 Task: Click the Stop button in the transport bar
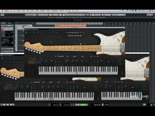[x=80, y=105]
